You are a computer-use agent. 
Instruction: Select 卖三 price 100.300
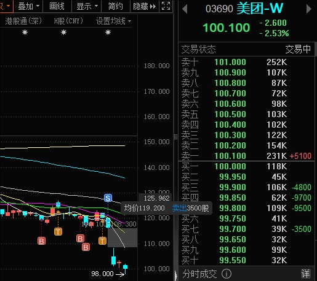pyautogui.click(x=230, y=135)
